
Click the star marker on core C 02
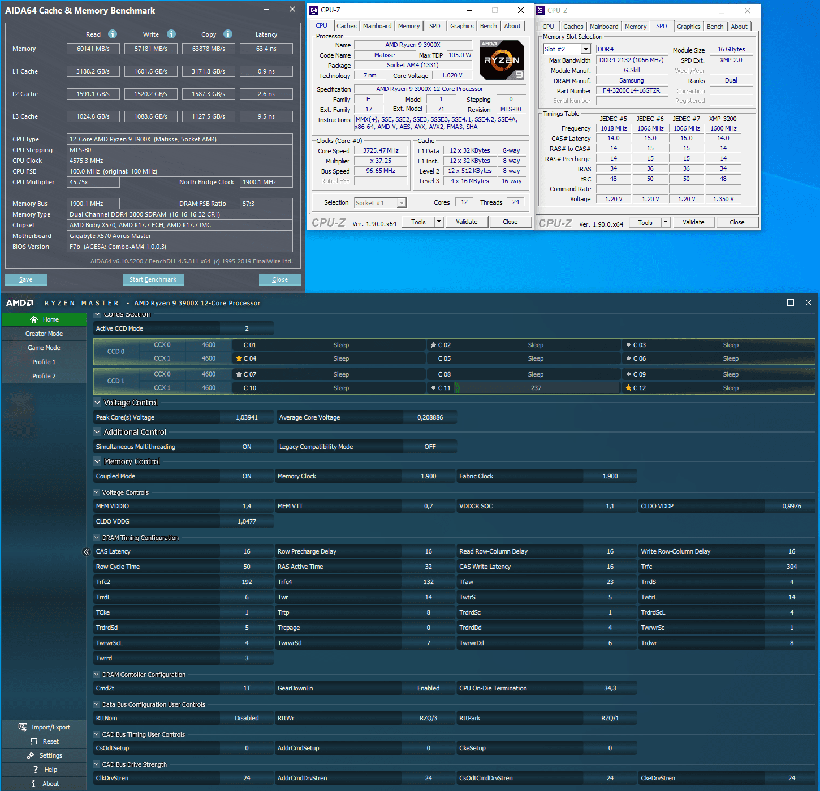pyautogui.click(x=433, y=345)
